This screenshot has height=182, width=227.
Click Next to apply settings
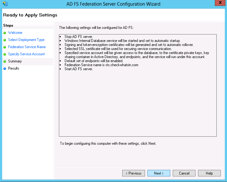(x=159, y=173)
